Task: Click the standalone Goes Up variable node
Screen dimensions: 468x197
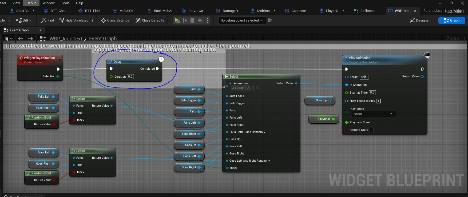Action: click(320, 100)
